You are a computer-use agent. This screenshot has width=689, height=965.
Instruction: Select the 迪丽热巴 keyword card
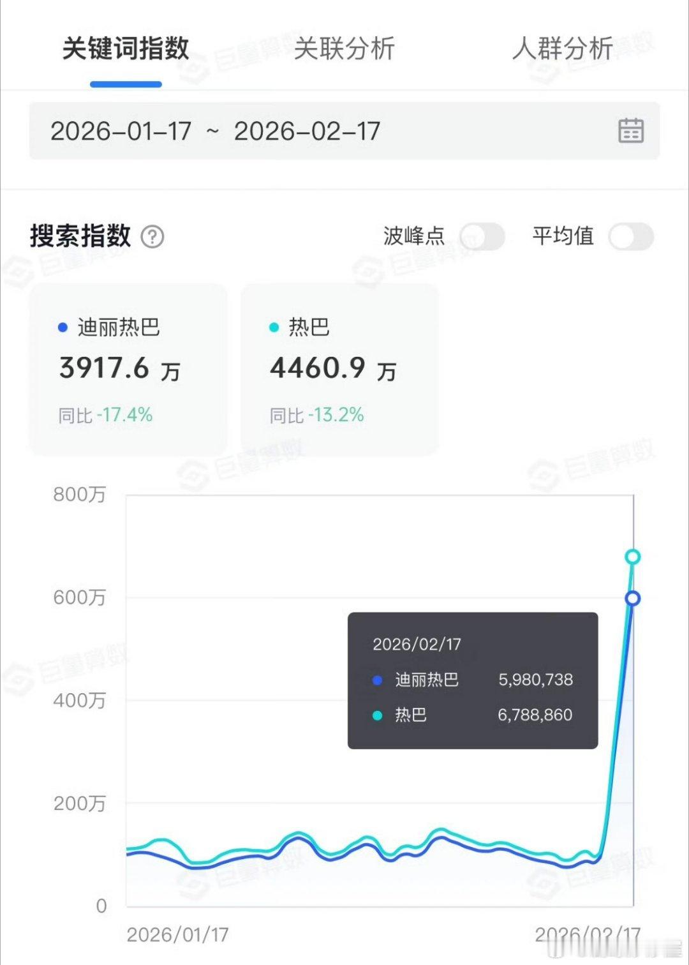128,370
